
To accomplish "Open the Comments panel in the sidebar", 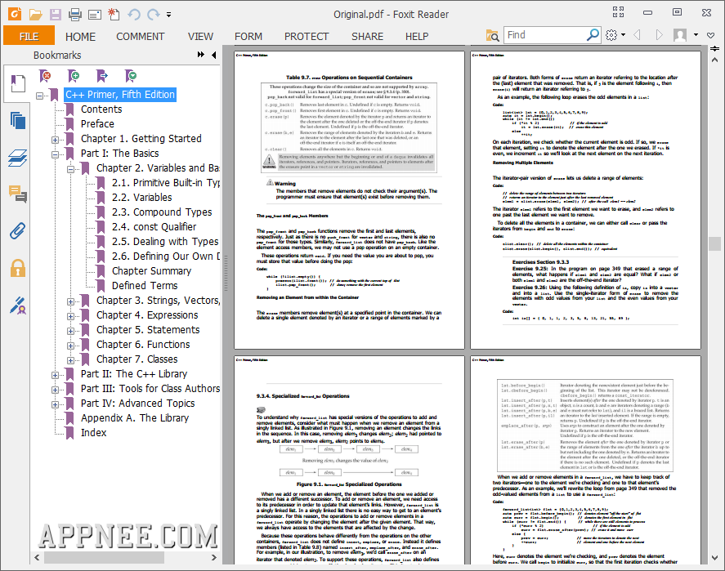I will 17,194.
